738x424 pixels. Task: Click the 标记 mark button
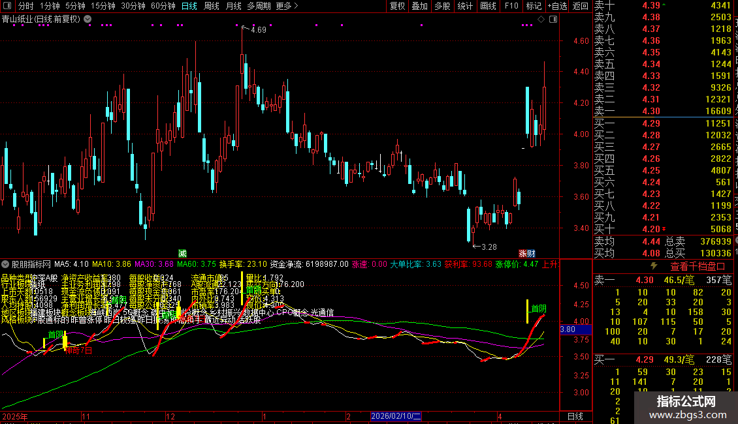pyautogui.click(x=534, y=6)
